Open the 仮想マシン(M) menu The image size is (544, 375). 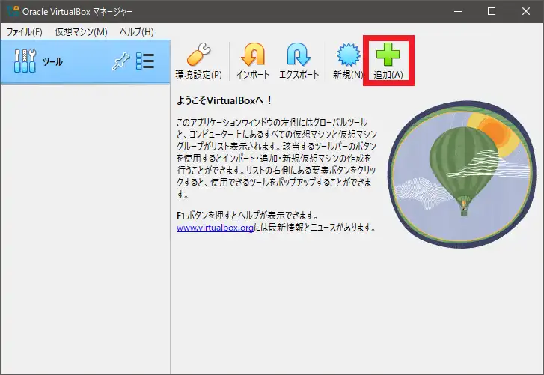(x=81, y=32)
